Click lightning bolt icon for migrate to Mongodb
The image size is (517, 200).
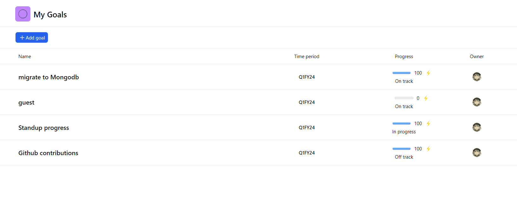pos(428,73)
